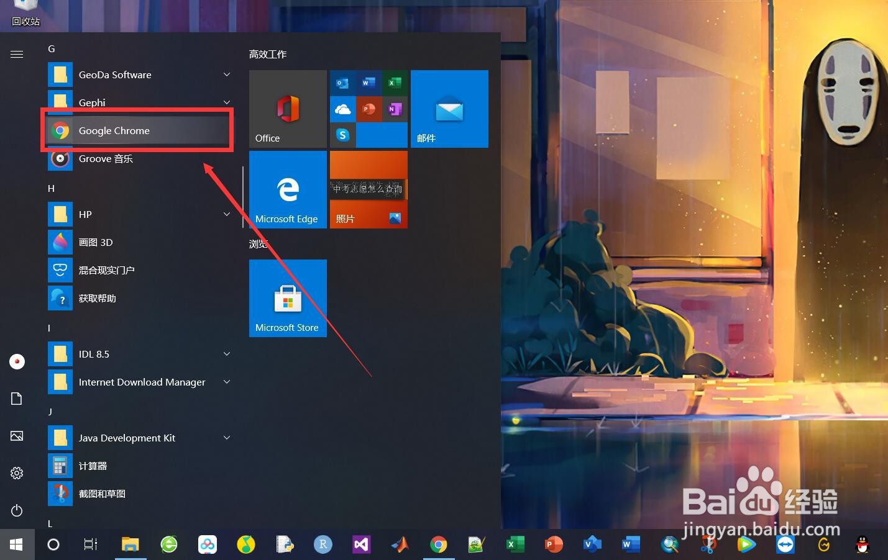888x560 pixels.
Task: Open the Microsoft Store tile
Action: tap(288, 298)
